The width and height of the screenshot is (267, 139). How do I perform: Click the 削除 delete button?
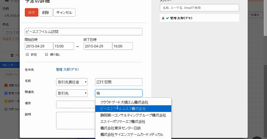[46, 12]
